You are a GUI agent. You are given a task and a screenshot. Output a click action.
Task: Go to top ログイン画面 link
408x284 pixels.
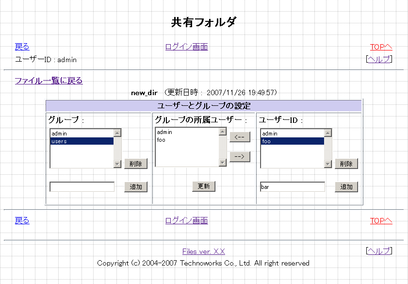pos(186,47)
